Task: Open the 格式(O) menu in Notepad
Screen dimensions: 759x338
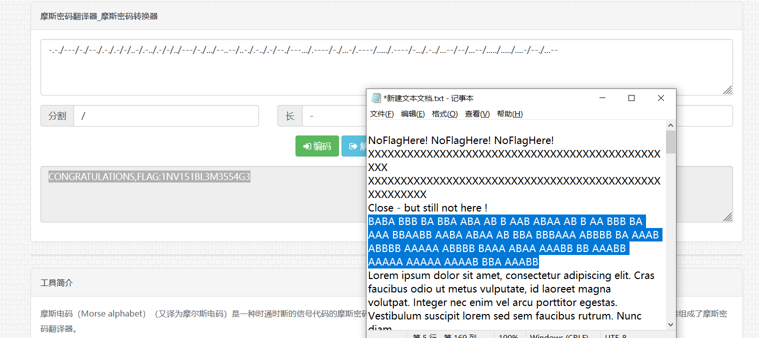Action: pyautogui.click(x=444, y=113)
